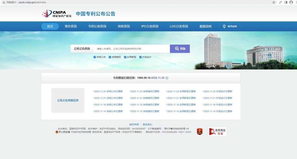Click the browser address bar URL
Viewport: 297px width, 159px height.
tap(32, 2)
